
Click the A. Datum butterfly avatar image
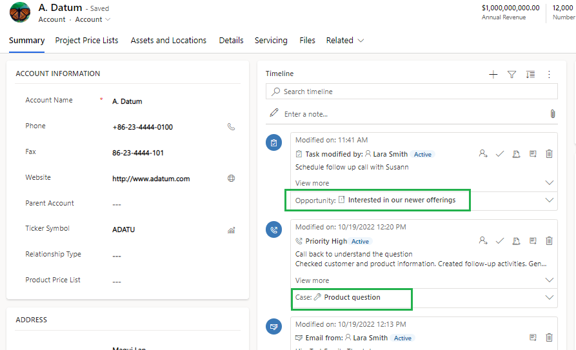(20, 12)
